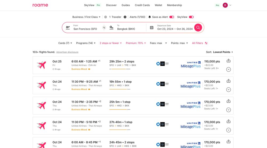The height and width of the screenshot is (148, 267).
Task: Open Business / First Class cabin dropdown
Action: (86, 17)
